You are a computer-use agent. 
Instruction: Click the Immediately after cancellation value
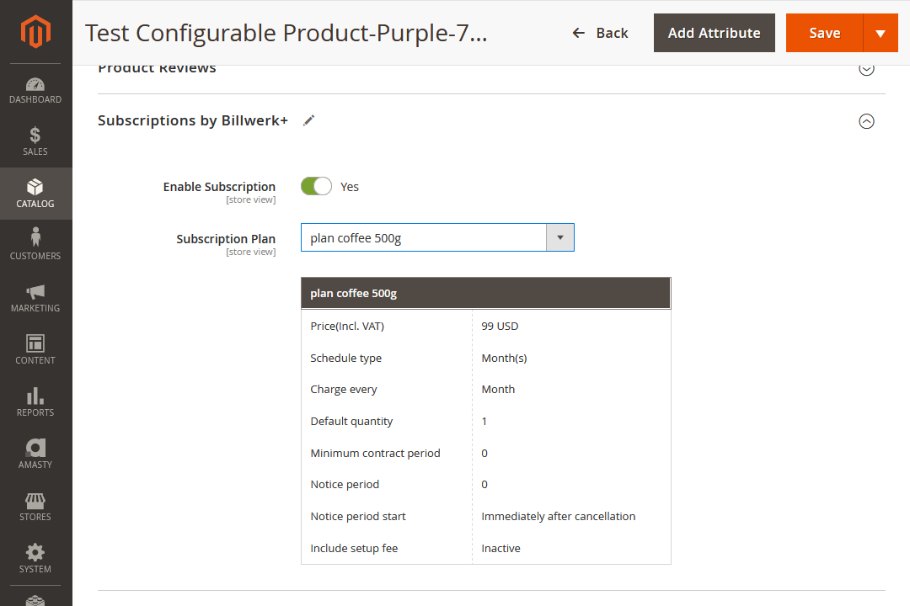pyautogui.click(x=559, y=516)
